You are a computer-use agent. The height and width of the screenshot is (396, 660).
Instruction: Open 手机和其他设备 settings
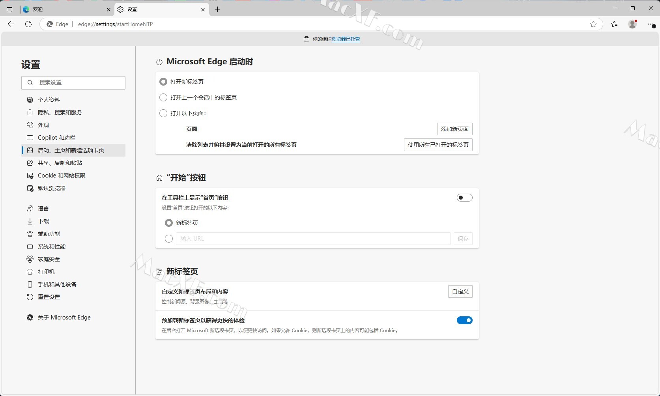coord(73,284)
